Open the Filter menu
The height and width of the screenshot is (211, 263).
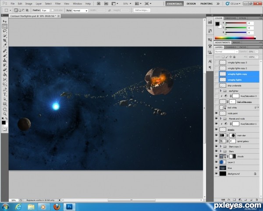(58, 4)
